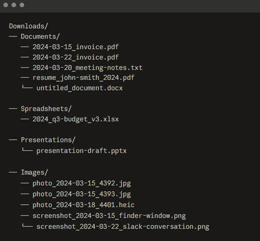Image resolution: width=260 pixels, height=241 pixels.
Task: Open resume_john-smith_2024.pdf
Action: (x=84, y=78)
